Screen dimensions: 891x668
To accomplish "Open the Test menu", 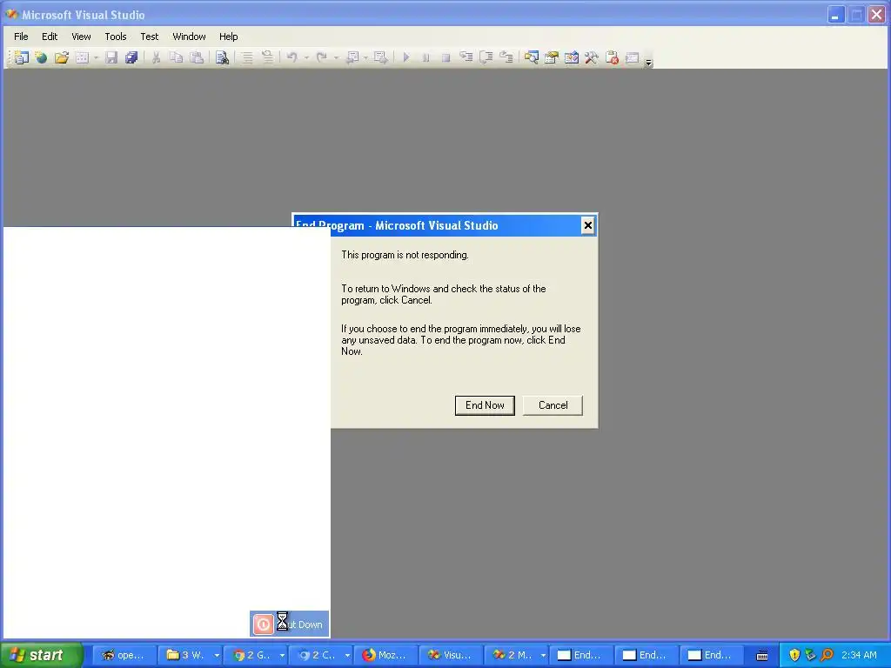I will (x=150, y=37).
